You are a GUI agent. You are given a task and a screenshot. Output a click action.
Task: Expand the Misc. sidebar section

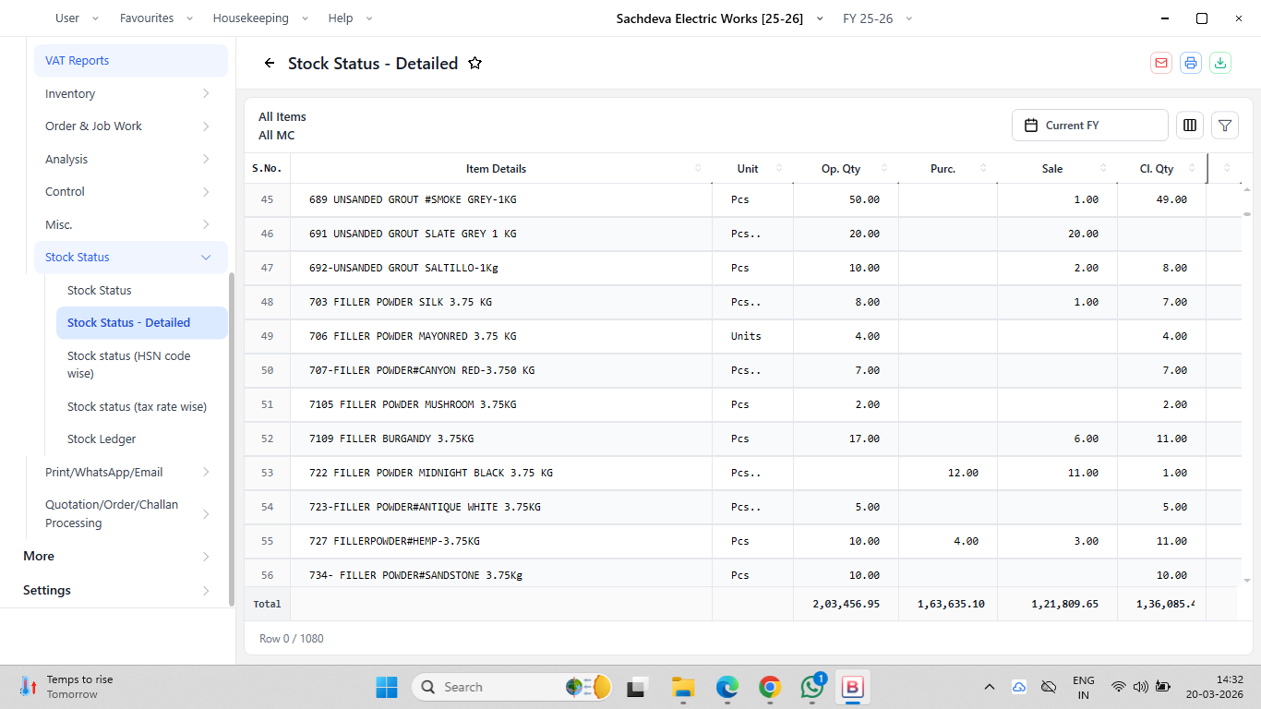pos(131,224)
